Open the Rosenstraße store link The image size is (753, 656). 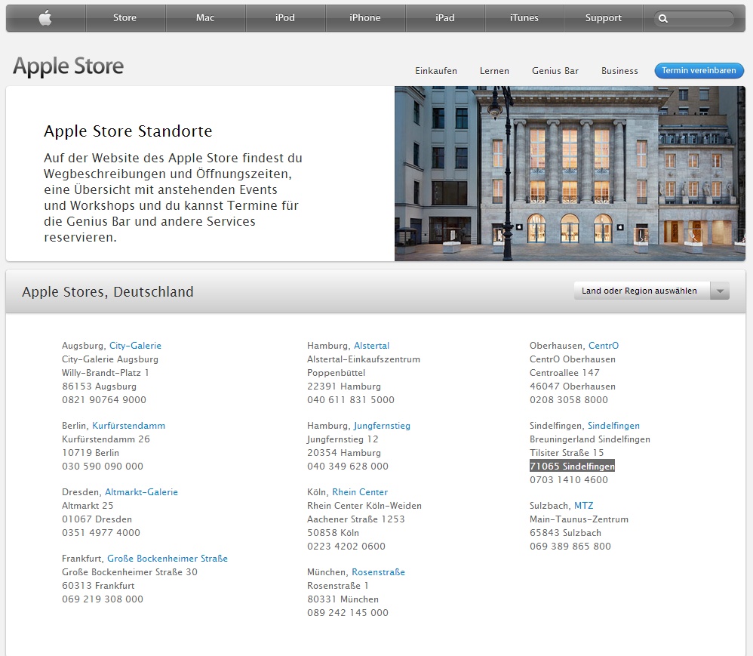tap(379, 572)
